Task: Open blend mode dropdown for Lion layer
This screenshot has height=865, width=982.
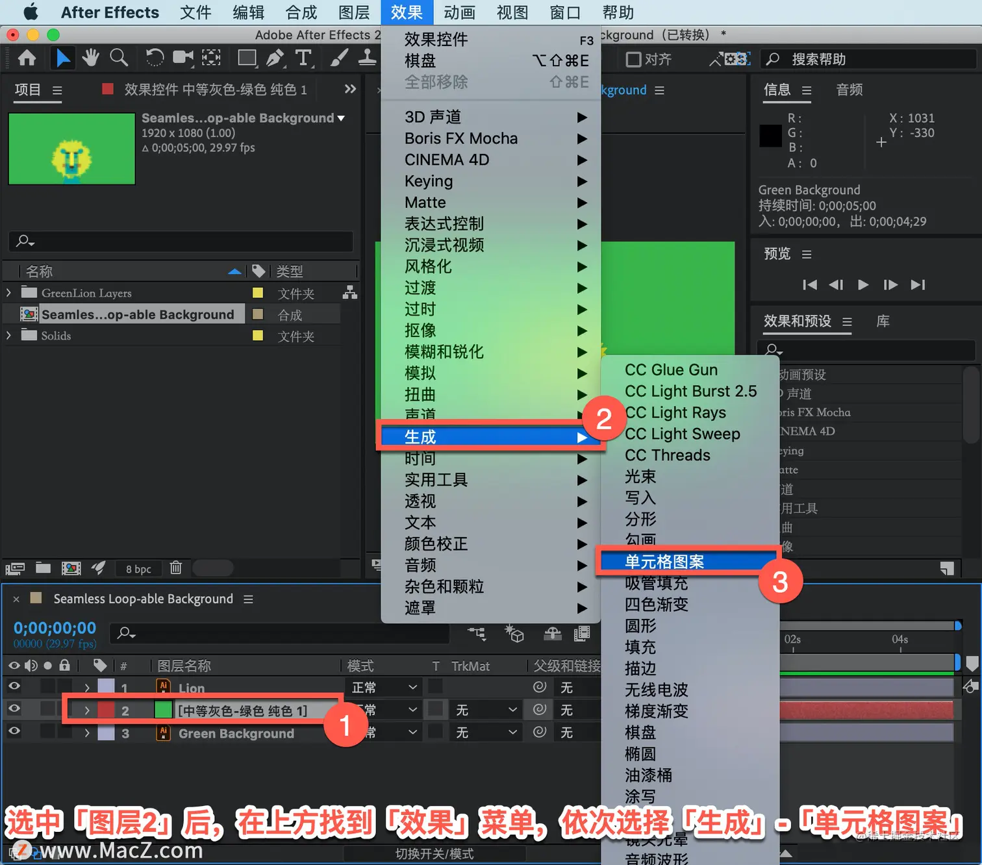Action: (384, 687)
